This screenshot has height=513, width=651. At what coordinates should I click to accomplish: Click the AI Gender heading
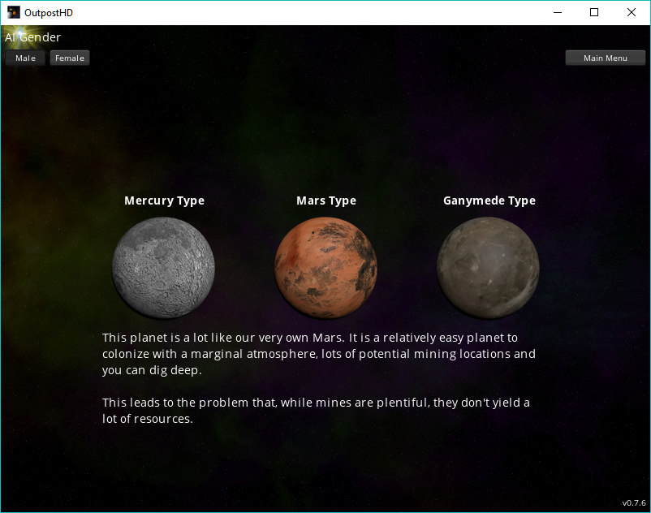pyautogui.click(x=32, y=37)
